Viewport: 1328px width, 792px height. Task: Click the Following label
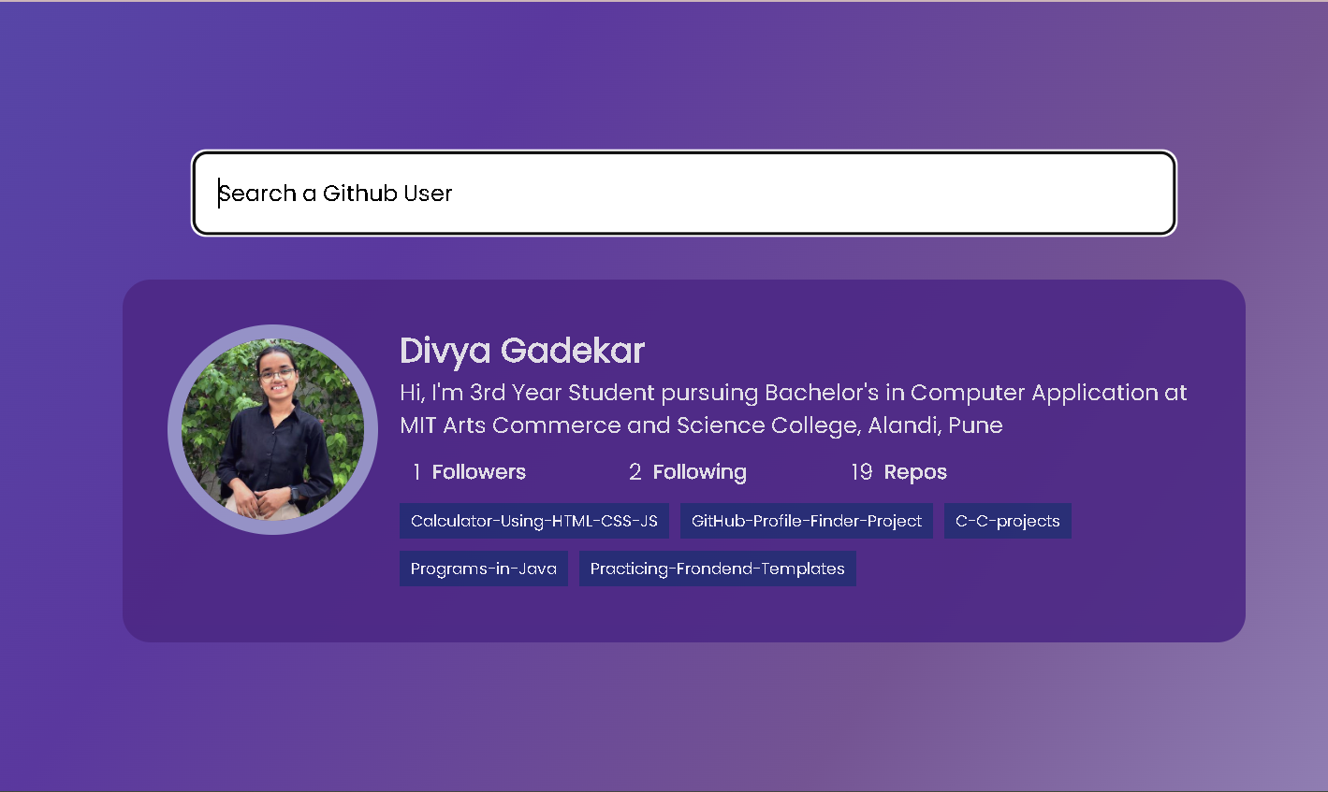[699, 472]
